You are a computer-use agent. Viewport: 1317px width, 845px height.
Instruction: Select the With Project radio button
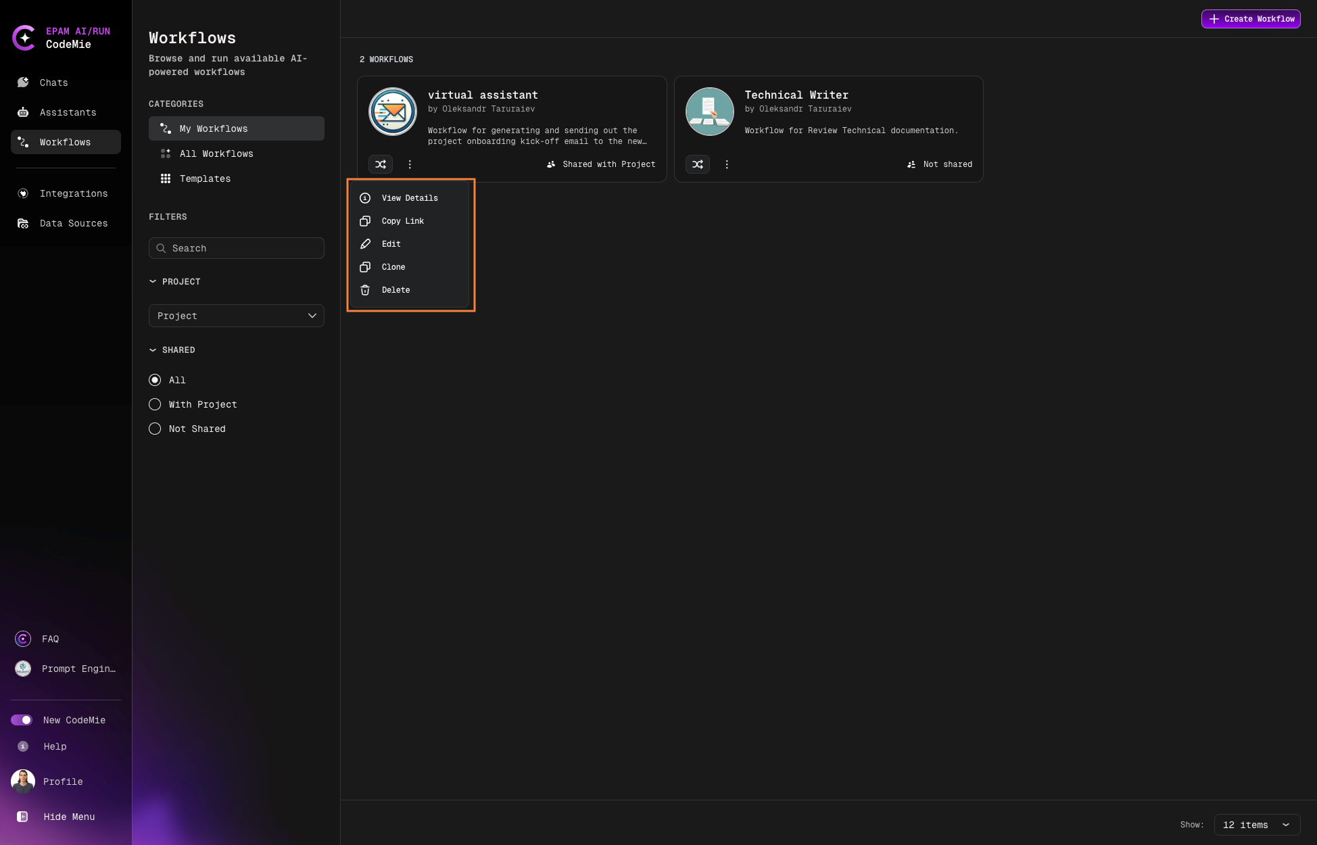point(155,404)
